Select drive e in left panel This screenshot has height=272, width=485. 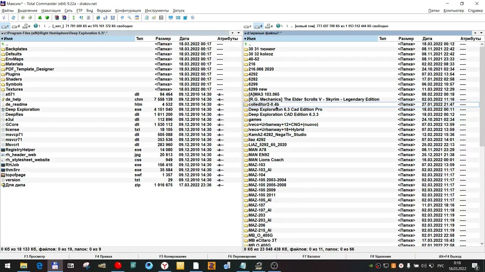point(27,26)
